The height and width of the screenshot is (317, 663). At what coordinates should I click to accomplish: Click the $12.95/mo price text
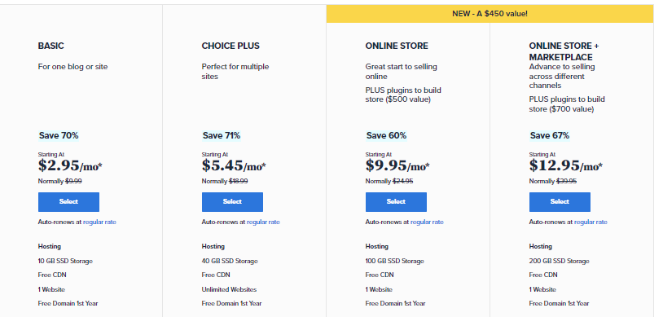[565, 165]
